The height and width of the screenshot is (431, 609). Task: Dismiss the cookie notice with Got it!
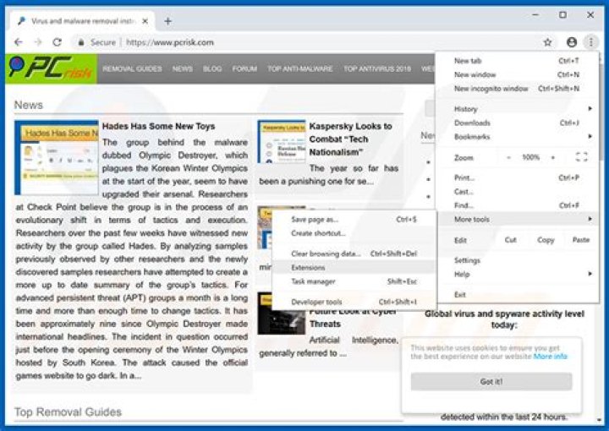491,381
